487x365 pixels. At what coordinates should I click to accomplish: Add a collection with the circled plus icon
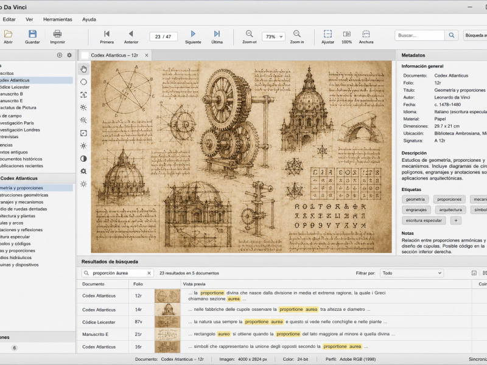pos(60,55)
